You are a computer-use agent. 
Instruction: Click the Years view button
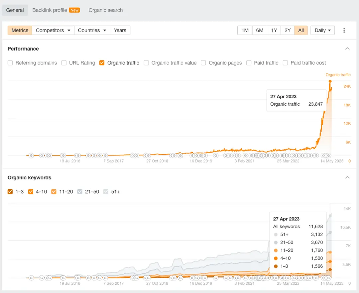click(120, 30)
